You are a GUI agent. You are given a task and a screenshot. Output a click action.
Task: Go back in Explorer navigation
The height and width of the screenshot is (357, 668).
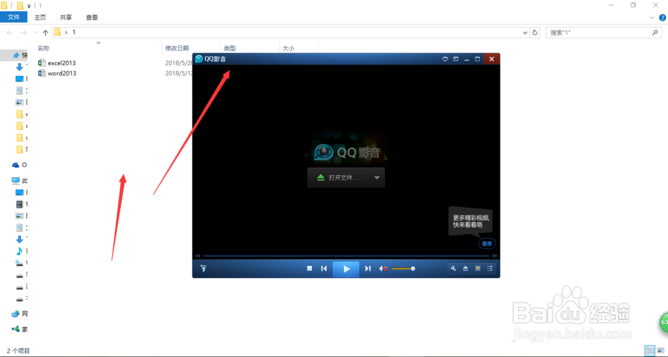click(9, 32)
